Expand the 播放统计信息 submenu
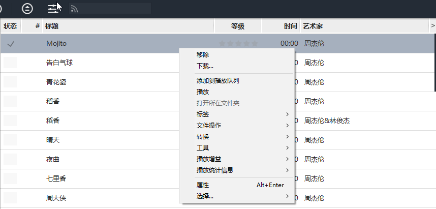This screenshot has width=436, height=209. pos(237,170)
